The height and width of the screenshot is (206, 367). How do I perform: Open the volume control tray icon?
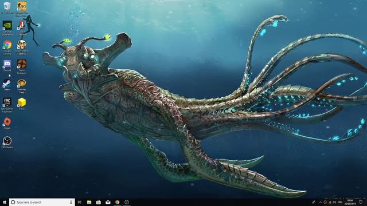(x=334, y=202)
